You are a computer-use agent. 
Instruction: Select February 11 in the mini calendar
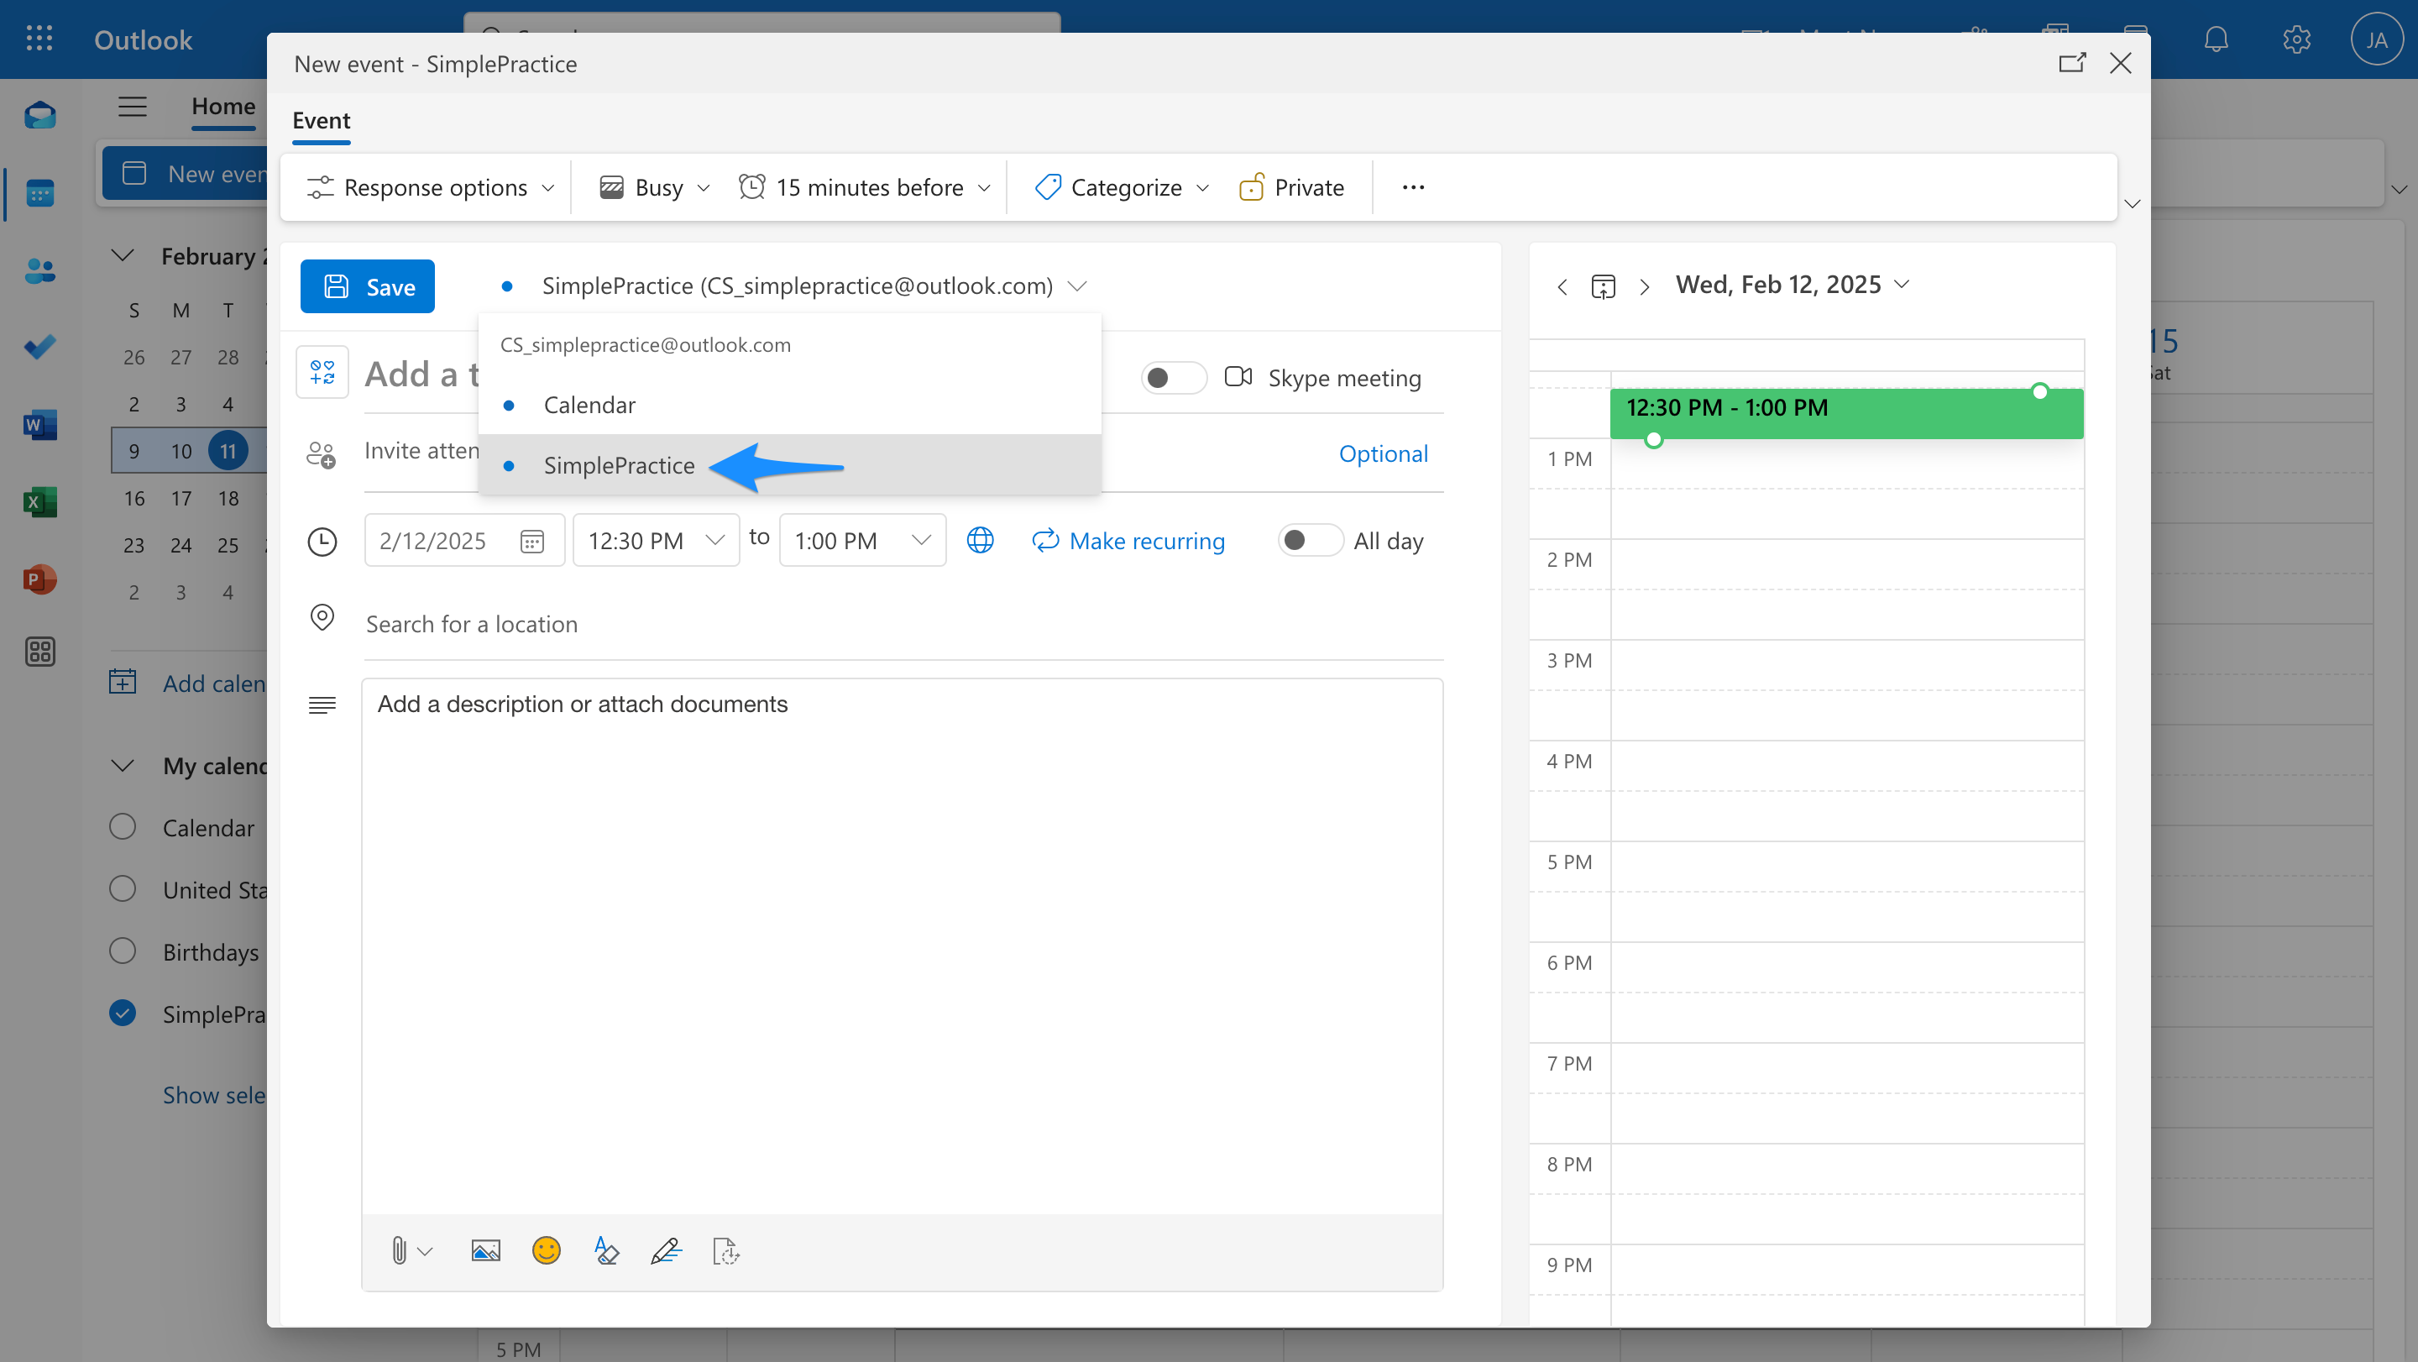(228, 451)
